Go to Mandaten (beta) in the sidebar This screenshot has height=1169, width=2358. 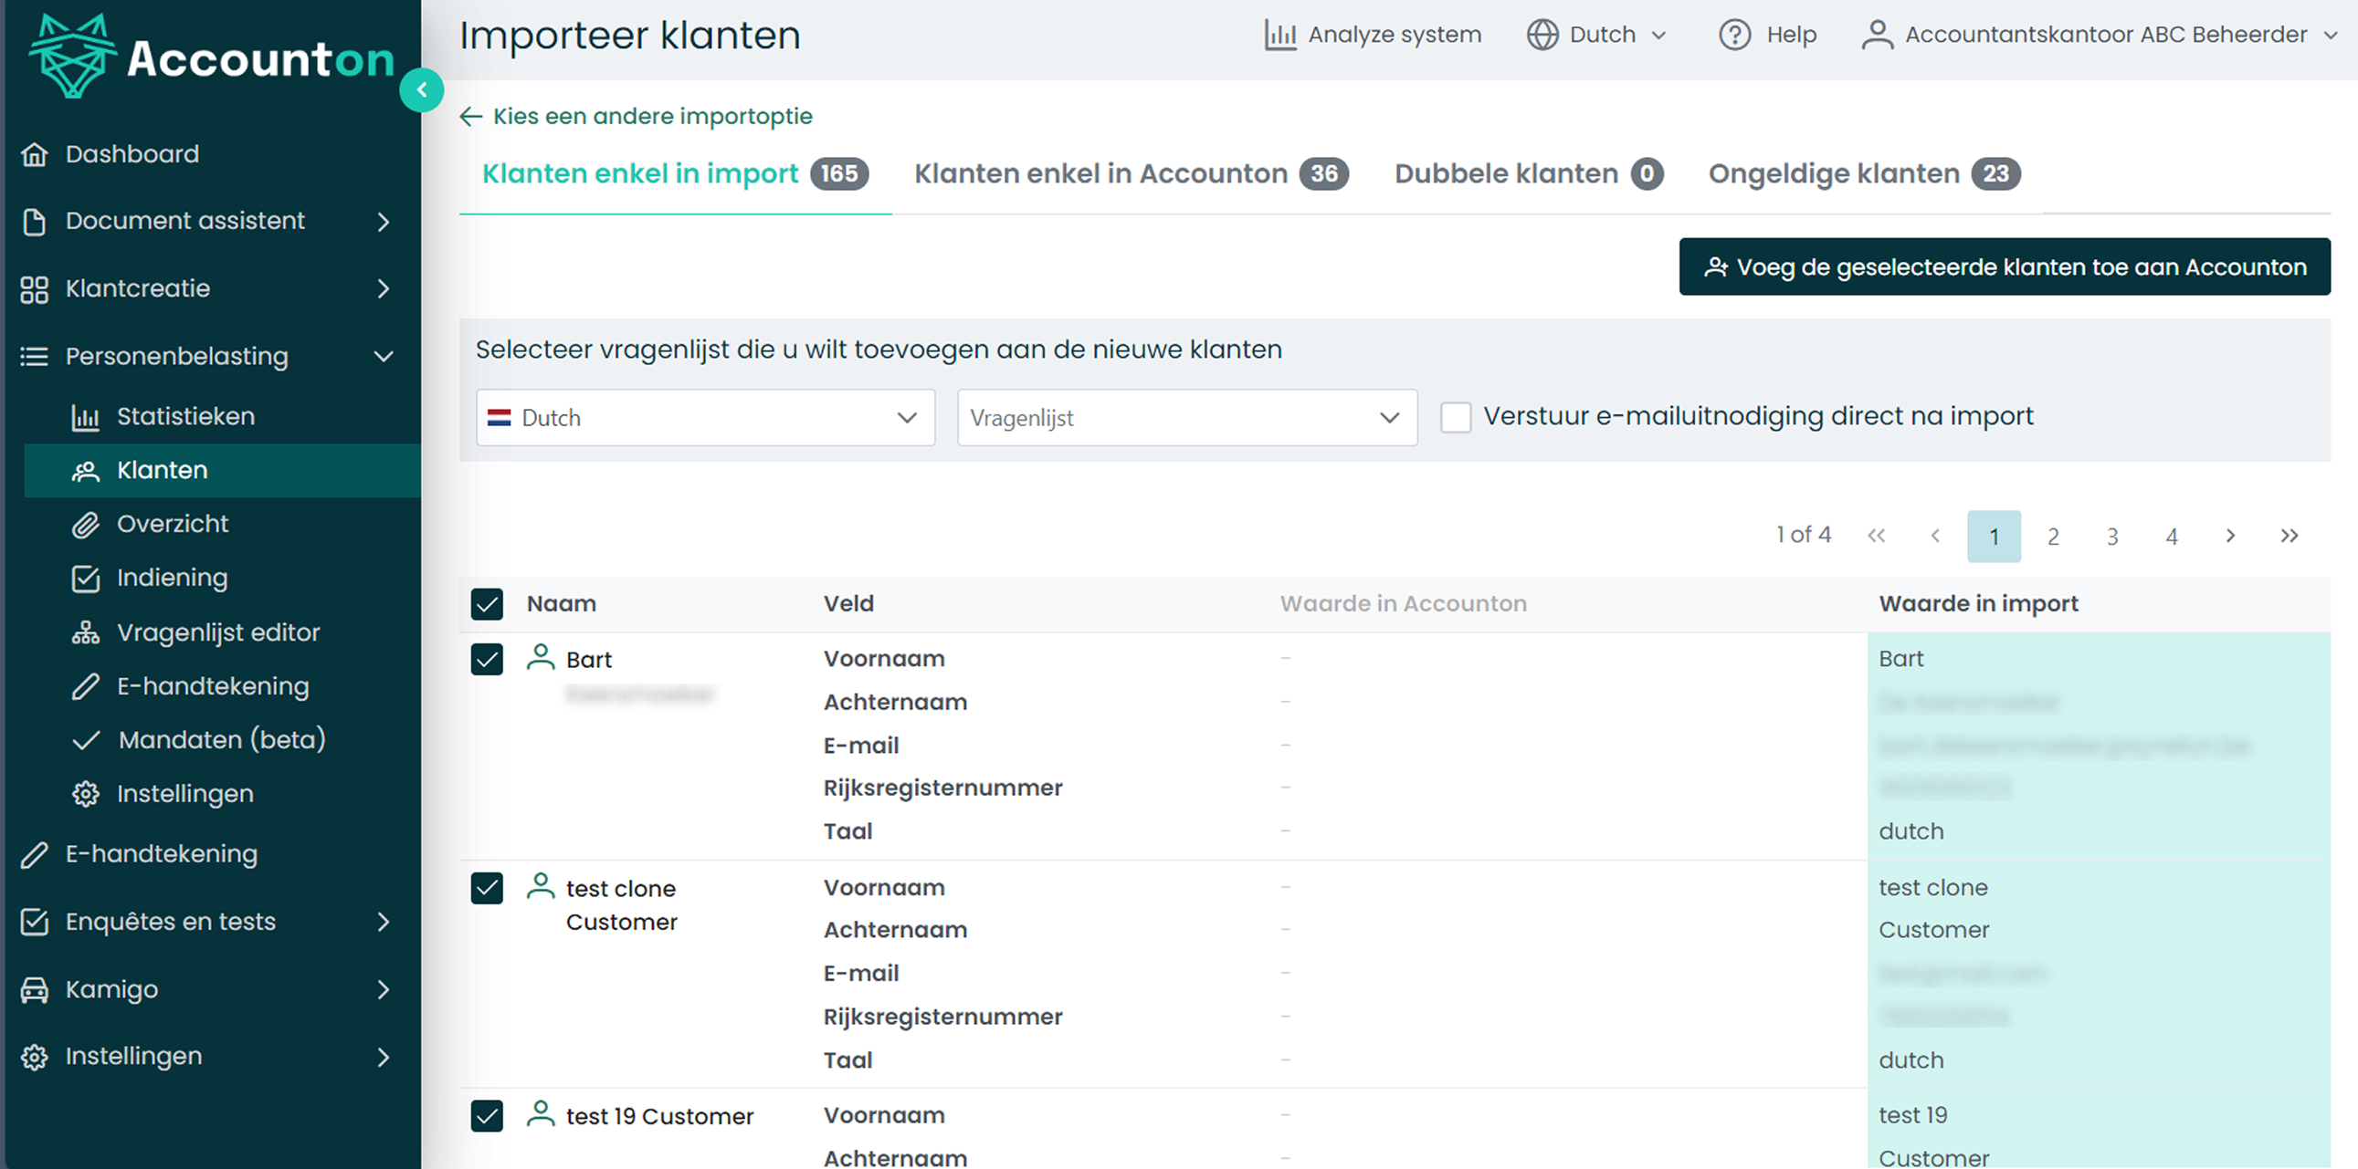click(222, 740)
